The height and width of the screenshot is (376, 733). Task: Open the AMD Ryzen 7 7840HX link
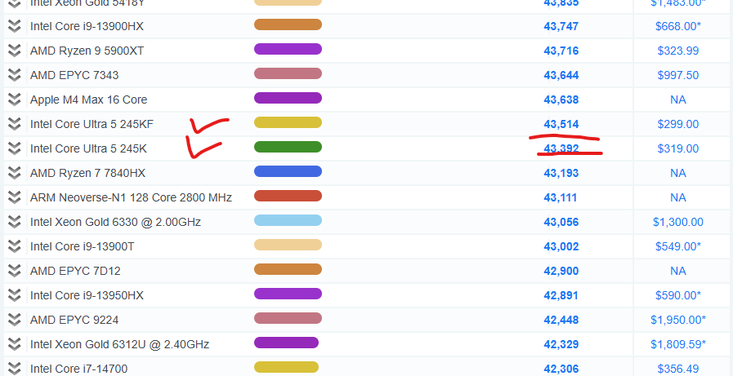coord(88,173)
